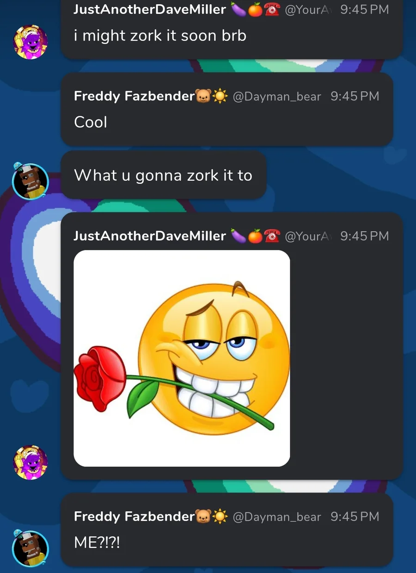Select the 'Cool' message text
Image resolution: width=416 pixels, height=573 pixels.
(x=91, y=122)
